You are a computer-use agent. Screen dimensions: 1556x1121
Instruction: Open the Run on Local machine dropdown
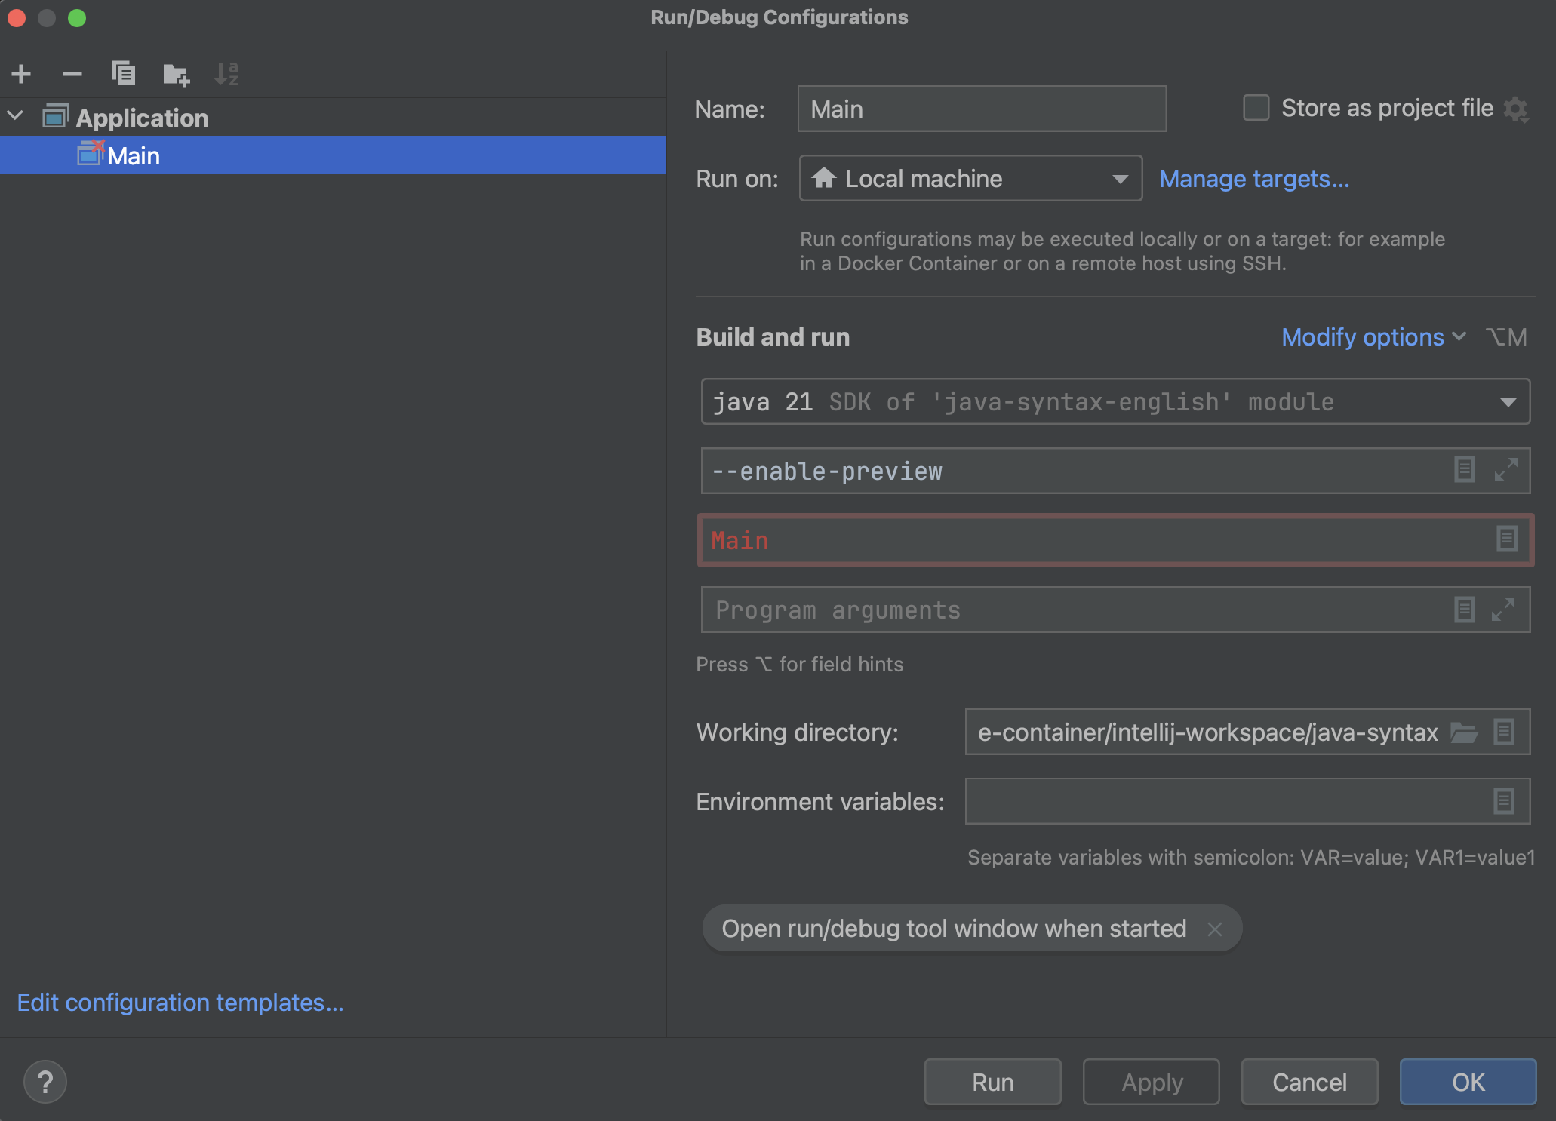pyautogui.click(x=970, y=179)
